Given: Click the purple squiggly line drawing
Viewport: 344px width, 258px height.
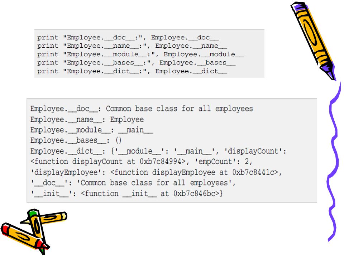Looking at the screenshot, I should pyautogui.click(x=335, y=161).
